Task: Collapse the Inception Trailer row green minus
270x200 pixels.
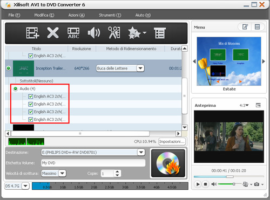Action: click(x=9, y=68)
